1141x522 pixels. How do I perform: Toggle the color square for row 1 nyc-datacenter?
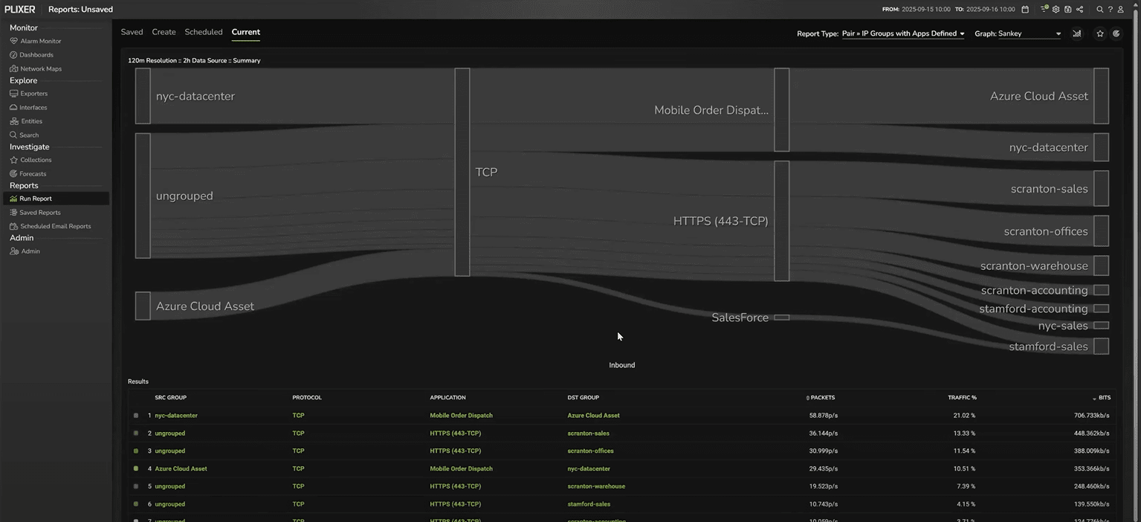pos(136,416)
